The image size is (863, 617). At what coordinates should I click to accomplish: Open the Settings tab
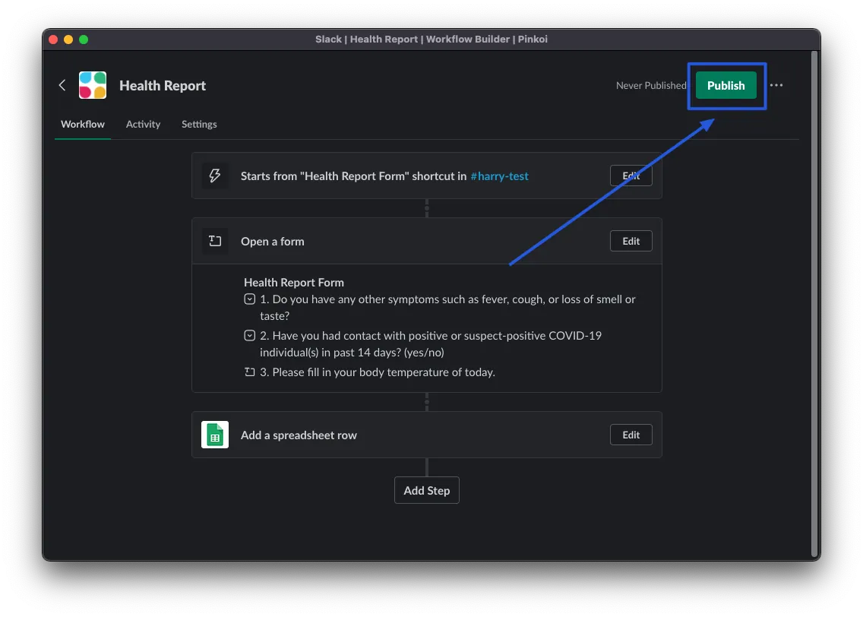point(199,124)
